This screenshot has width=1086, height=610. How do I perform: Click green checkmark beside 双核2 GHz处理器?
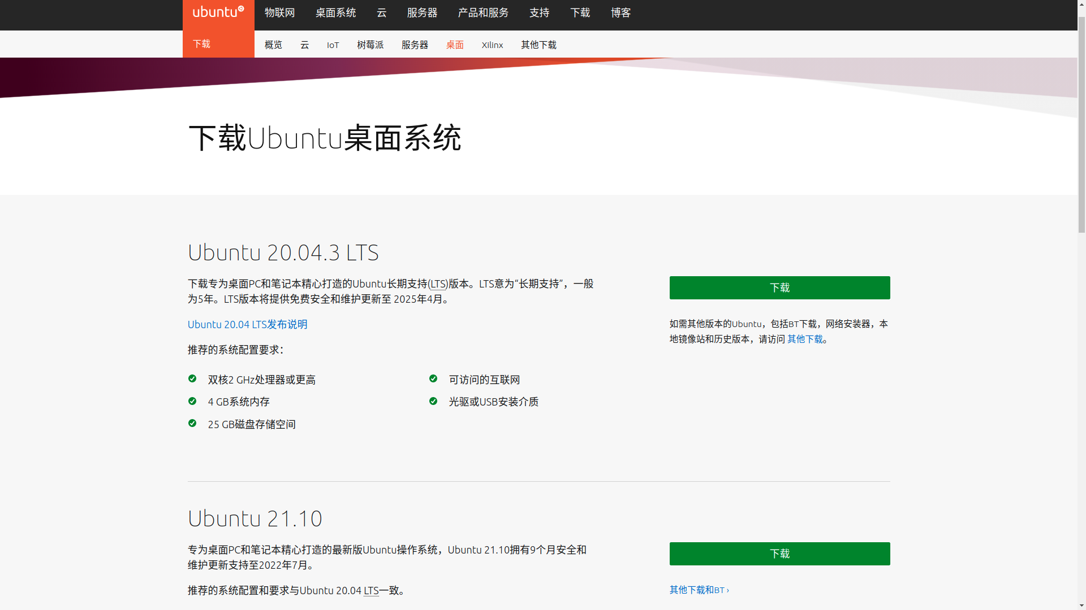192,379
